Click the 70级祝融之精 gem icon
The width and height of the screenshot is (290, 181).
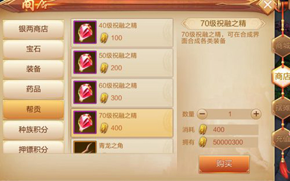(x=85, y=122)
